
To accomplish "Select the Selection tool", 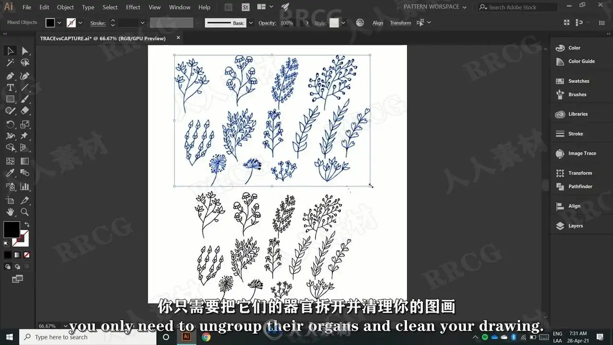I will click(x=10, y=51).
